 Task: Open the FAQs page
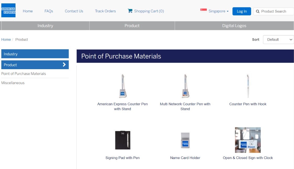(49, 11)
